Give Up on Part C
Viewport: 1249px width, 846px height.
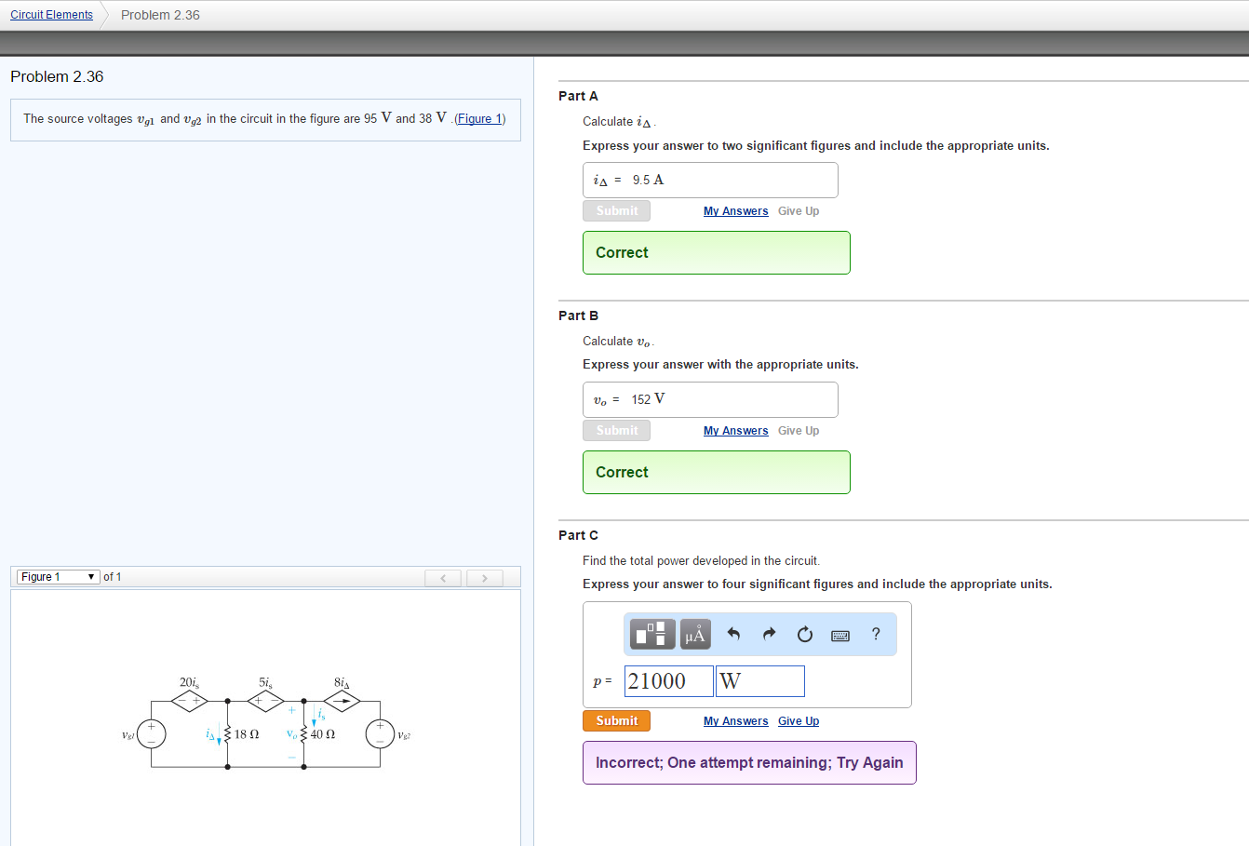[x=798, y=720]
